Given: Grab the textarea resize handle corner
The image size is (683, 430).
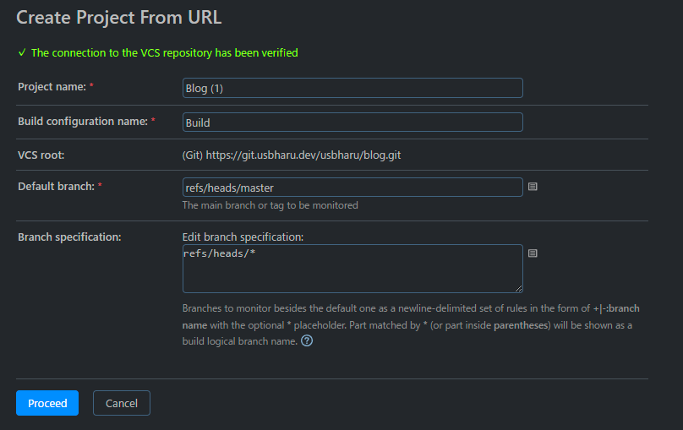Looking at the screenshot, I should (518, 288).
